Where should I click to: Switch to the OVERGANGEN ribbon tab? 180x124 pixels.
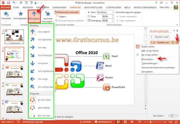[59, 7]
